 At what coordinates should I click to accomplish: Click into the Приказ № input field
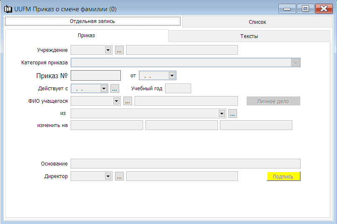pos(96,76)
